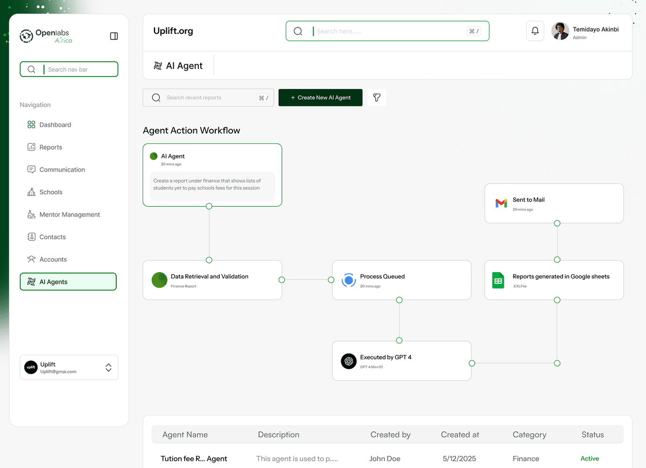Image resolution: width=646 pixels, height=468 pixels.
Task: Open the Tution fee Agent row
Action: coord(194,459)
